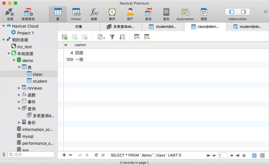Click the commit transaction icon
269x166 pixels.
pos(75,37)
